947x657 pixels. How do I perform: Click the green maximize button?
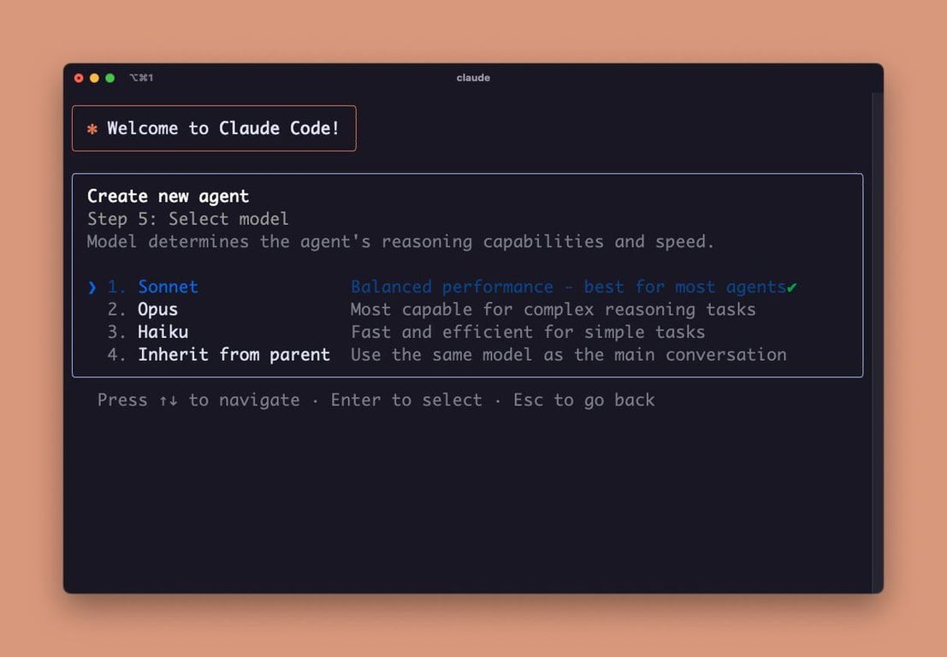pyautogui.click(x=109, y=77)
